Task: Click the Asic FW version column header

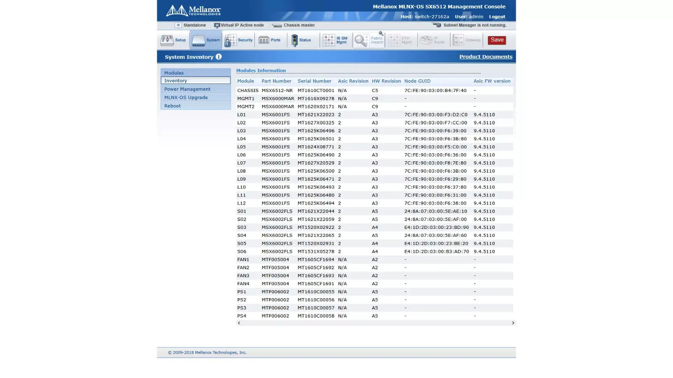Action: [x=492, y=81]
